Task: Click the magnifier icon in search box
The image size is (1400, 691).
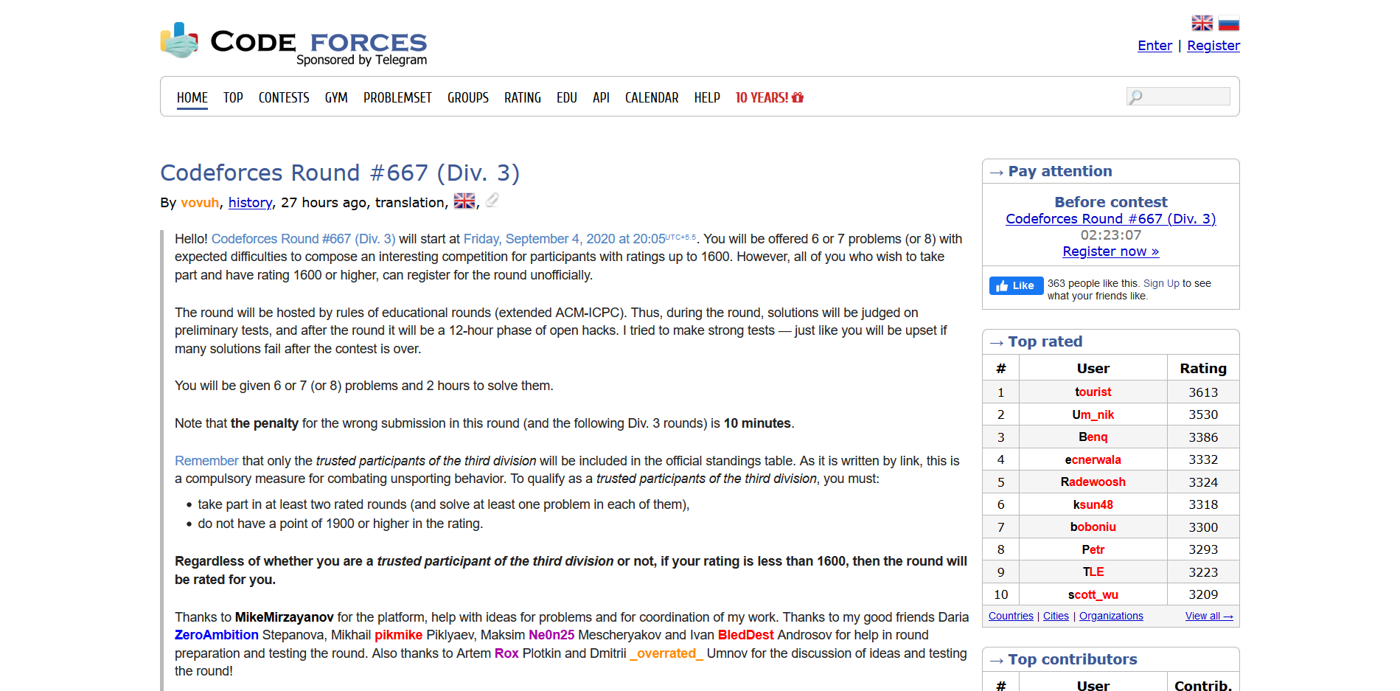Action: point(1136,97)
